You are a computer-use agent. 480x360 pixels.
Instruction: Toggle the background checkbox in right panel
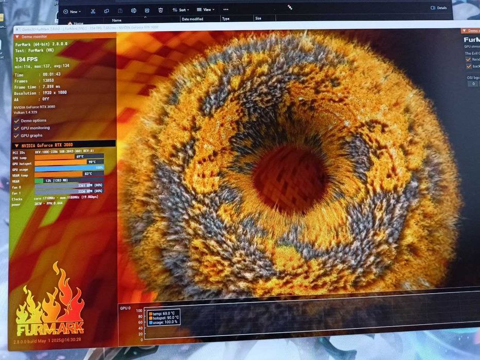(x=468, y=66)
